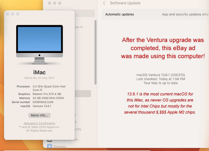Click '24 GB 2400 MHz DDR4' memory value
This screenshot has width=209, height=151.
(x=48, y=98)
